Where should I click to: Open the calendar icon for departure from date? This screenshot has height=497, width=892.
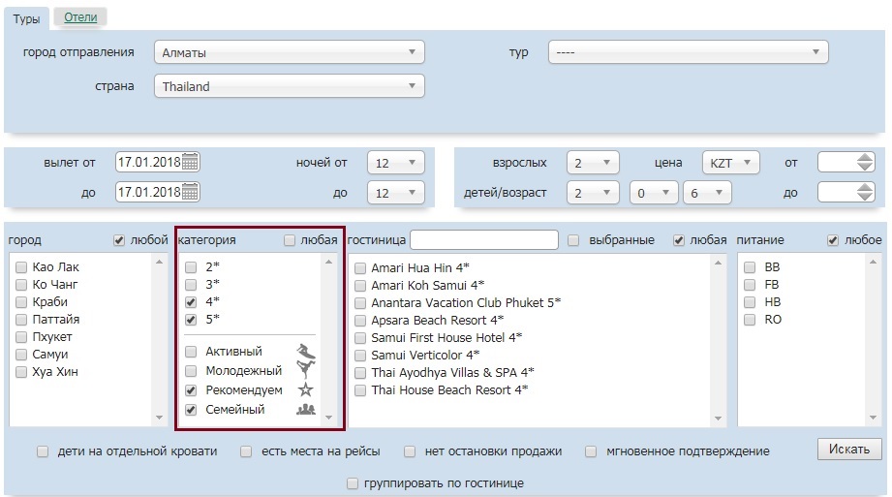pos(191,162)
